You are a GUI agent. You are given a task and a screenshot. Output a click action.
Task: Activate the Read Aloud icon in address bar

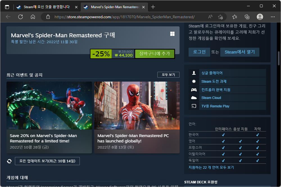(210, 17)
